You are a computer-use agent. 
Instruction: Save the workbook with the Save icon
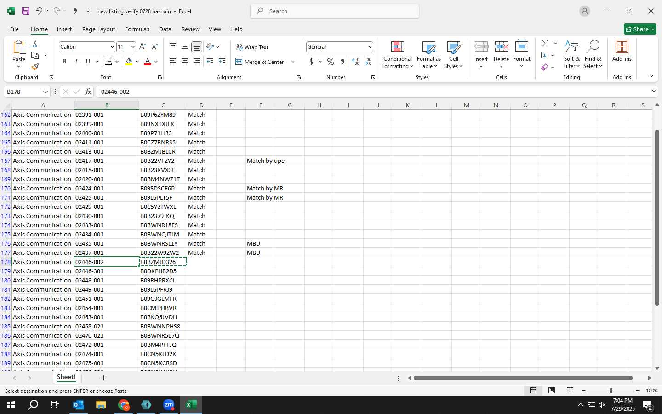coord(26,11)
